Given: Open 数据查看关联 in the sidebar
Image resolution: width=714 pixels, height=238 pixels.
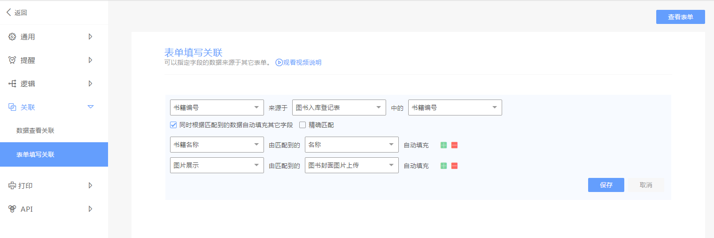Looking at the screenshot, I should click(35, 131).
